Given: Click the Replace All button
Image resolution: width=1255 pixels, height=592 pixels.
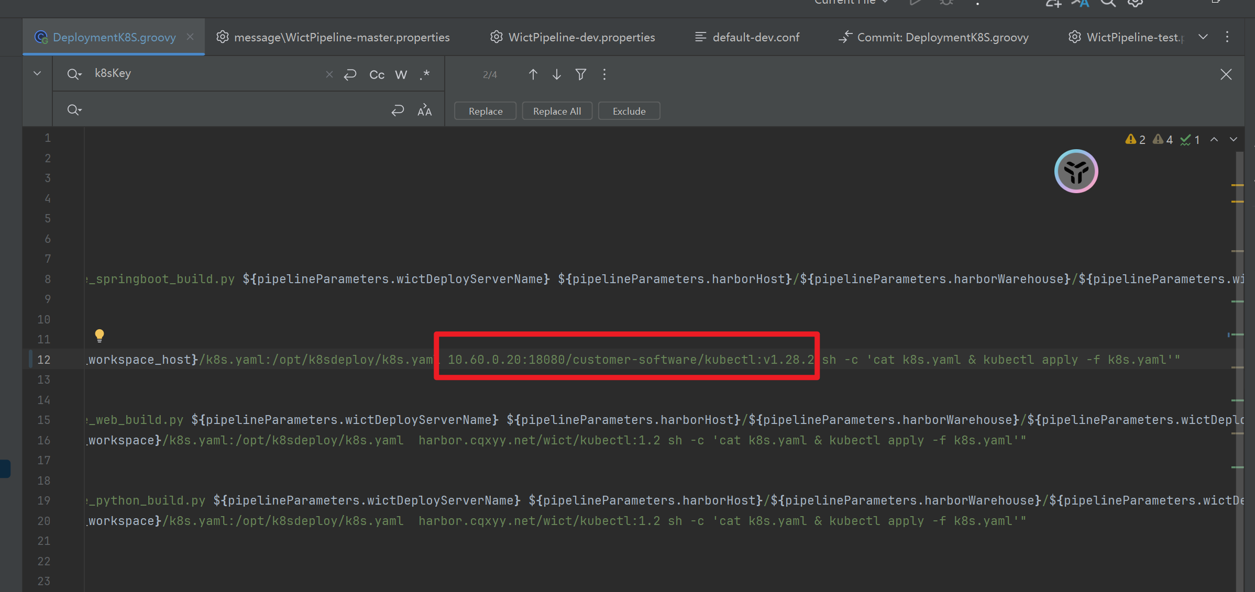Looking at the screenshot, I should pos(557,111).
